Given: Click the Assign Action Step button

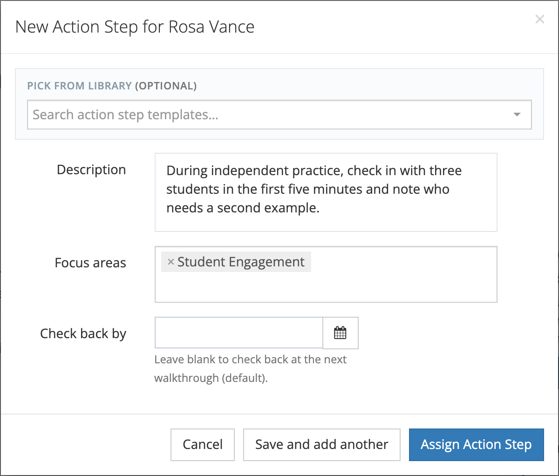Looking at the screenshot, I should tap(476, 445).
